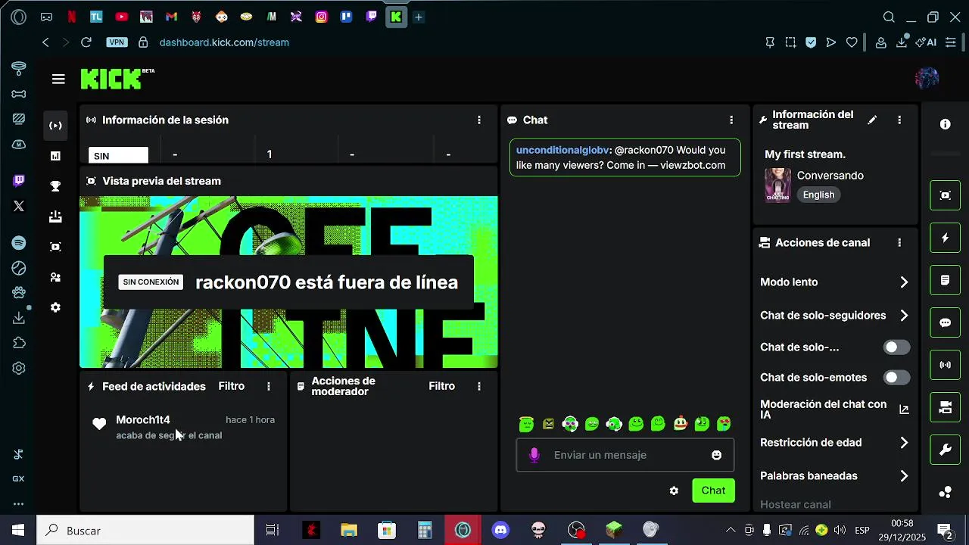Viewport: 969px width, 545px height.
Task: Open a new browser tab with plus
Action: click(x=418, y=17)
